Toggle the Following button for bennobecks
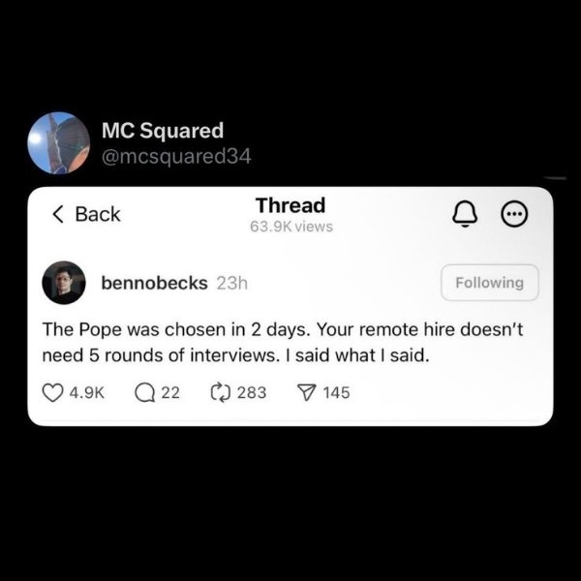581x581 pixels. pyautogui.click(x=490, y=283)
